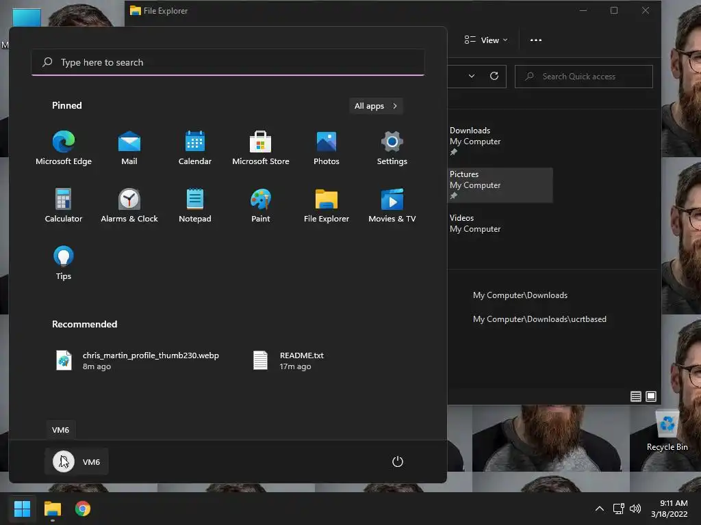Open the Tips app

(x=64, y=263)
